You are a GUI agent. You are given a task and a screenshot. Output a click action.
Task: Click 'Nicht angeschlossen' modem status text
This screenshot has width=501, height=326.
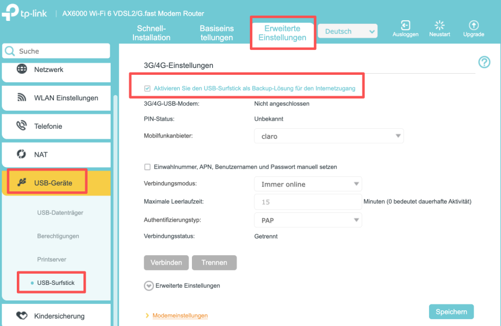(282, 104)
